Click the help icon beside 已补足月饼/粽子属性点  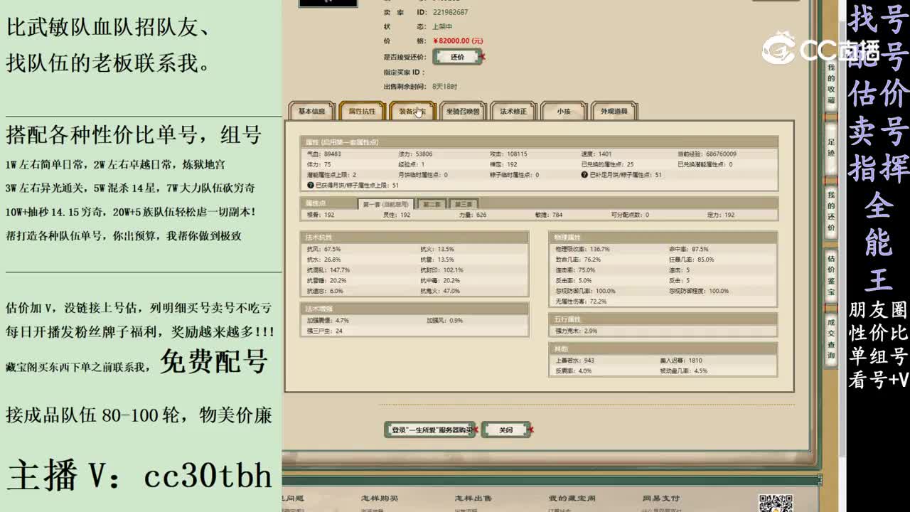point(584,174)
